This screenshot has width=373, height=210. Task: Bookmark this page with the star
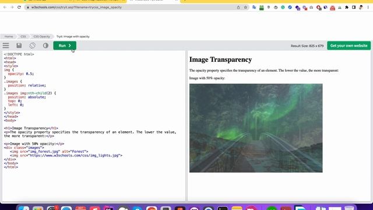click(245, 8)
